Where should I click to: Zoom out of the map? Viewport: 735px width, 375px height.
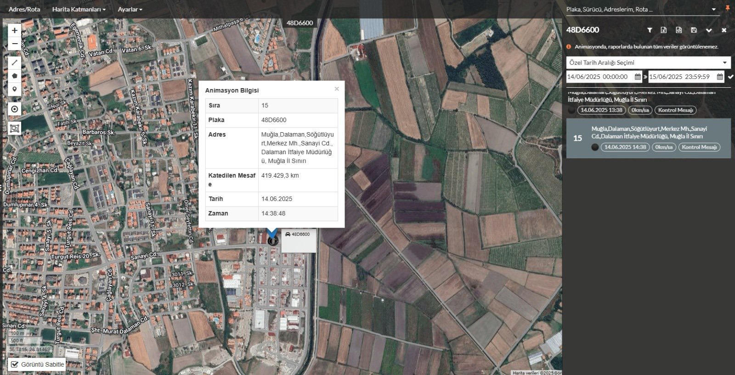(x=15, y=44)
